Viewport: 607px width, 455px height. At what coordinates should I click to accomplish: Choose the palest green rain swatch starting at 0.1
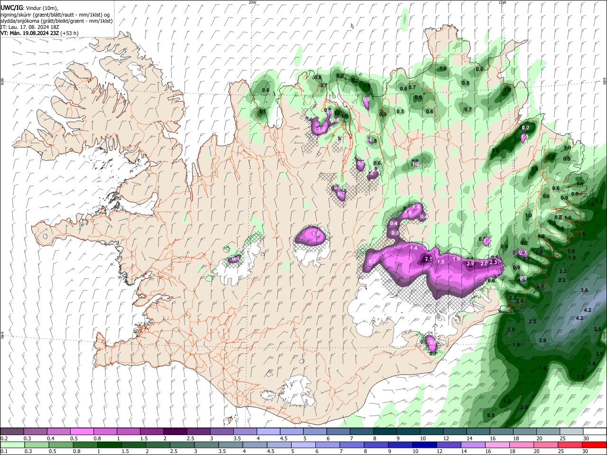tap(11, 445)
